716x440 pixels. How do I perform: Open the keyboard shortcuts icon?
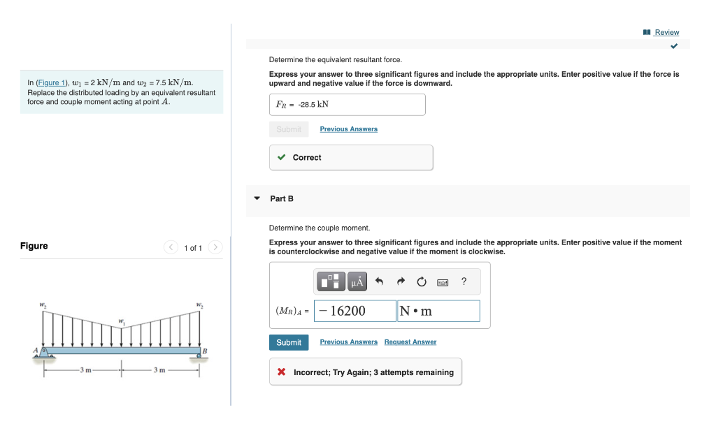[x=443, y=281]
